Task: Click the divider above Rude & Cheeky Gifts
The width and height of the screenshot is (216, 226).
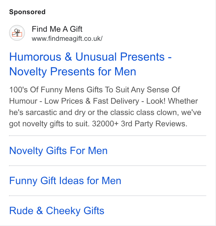Action: [x=108, y=196]
